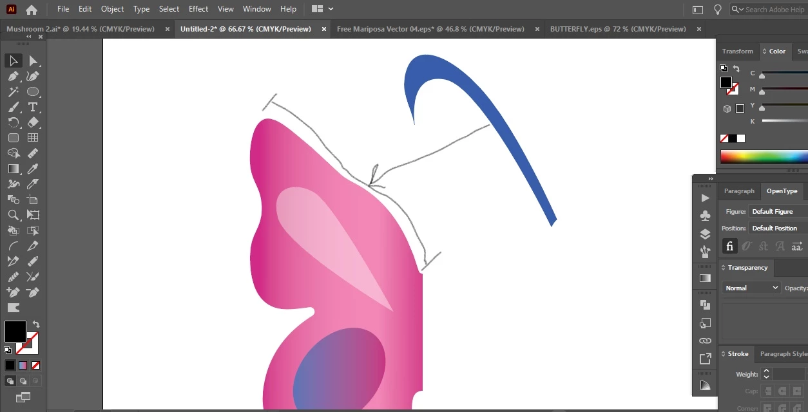This screenshot has height=412, width=808.
Task: Switch to the Paragraph panel tab
Action: pos(739,191)
